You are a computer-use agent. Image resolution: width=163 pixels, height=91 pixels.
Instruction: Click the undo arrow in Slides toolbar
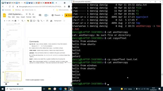[x=9, y=21]
